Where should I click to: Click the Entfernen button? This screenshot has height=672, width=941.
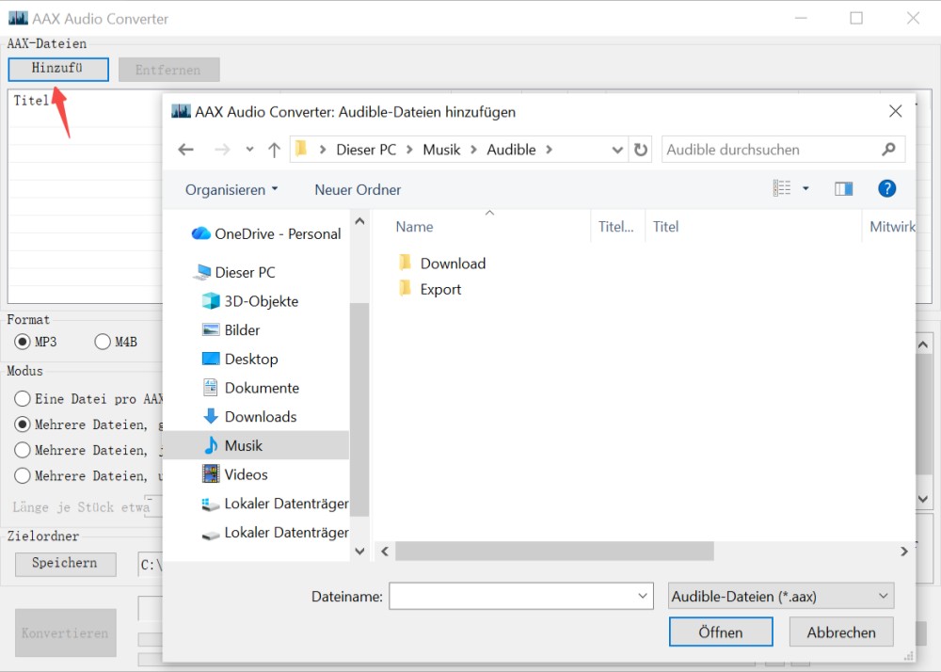coord(168,70)
